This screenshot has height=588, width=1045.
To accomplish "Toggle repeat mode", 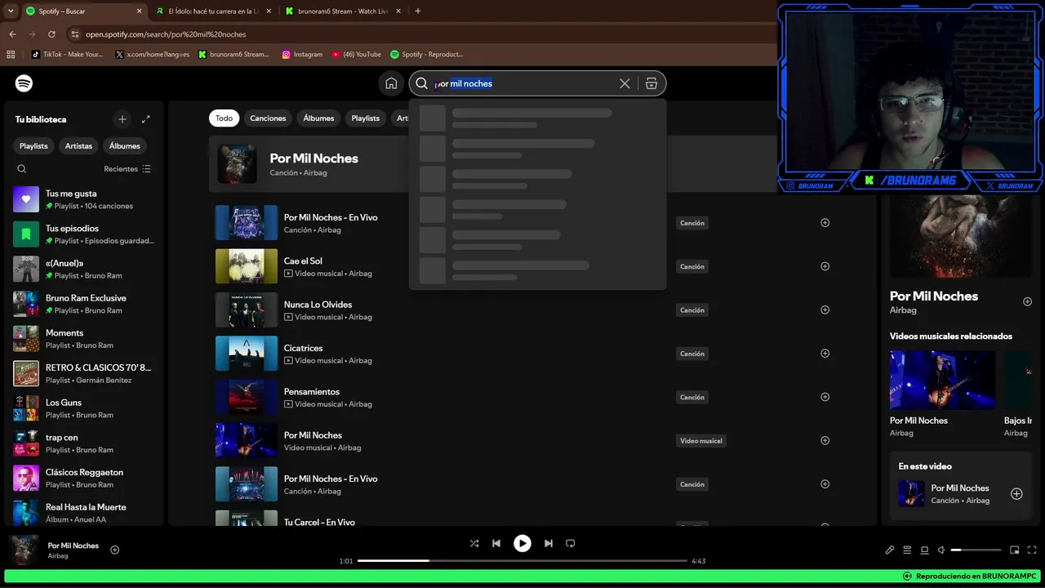I will [571, 543].
